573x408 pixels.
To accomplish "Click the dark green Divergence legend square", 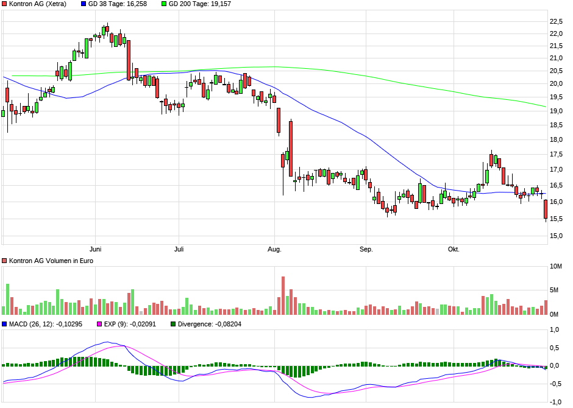I will tap(174, 324).
